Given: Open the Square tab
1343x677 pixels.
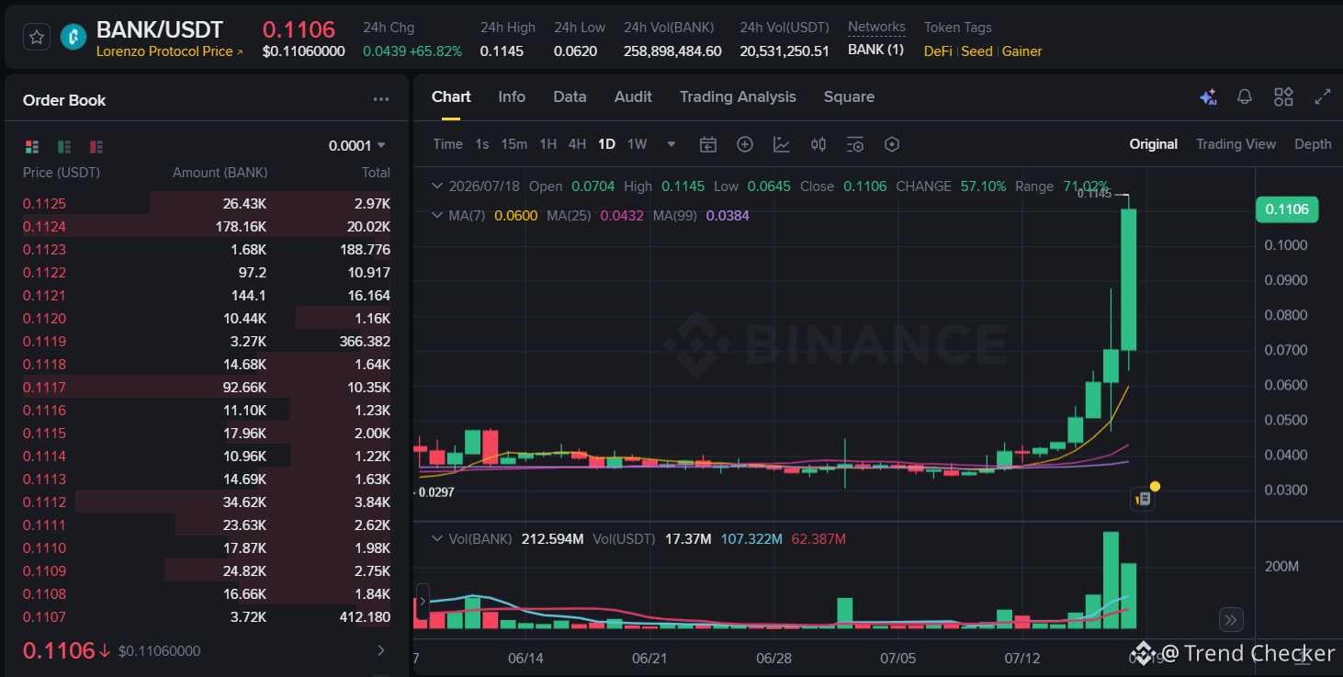Looking at the screenshot, I should click(849, 97).
